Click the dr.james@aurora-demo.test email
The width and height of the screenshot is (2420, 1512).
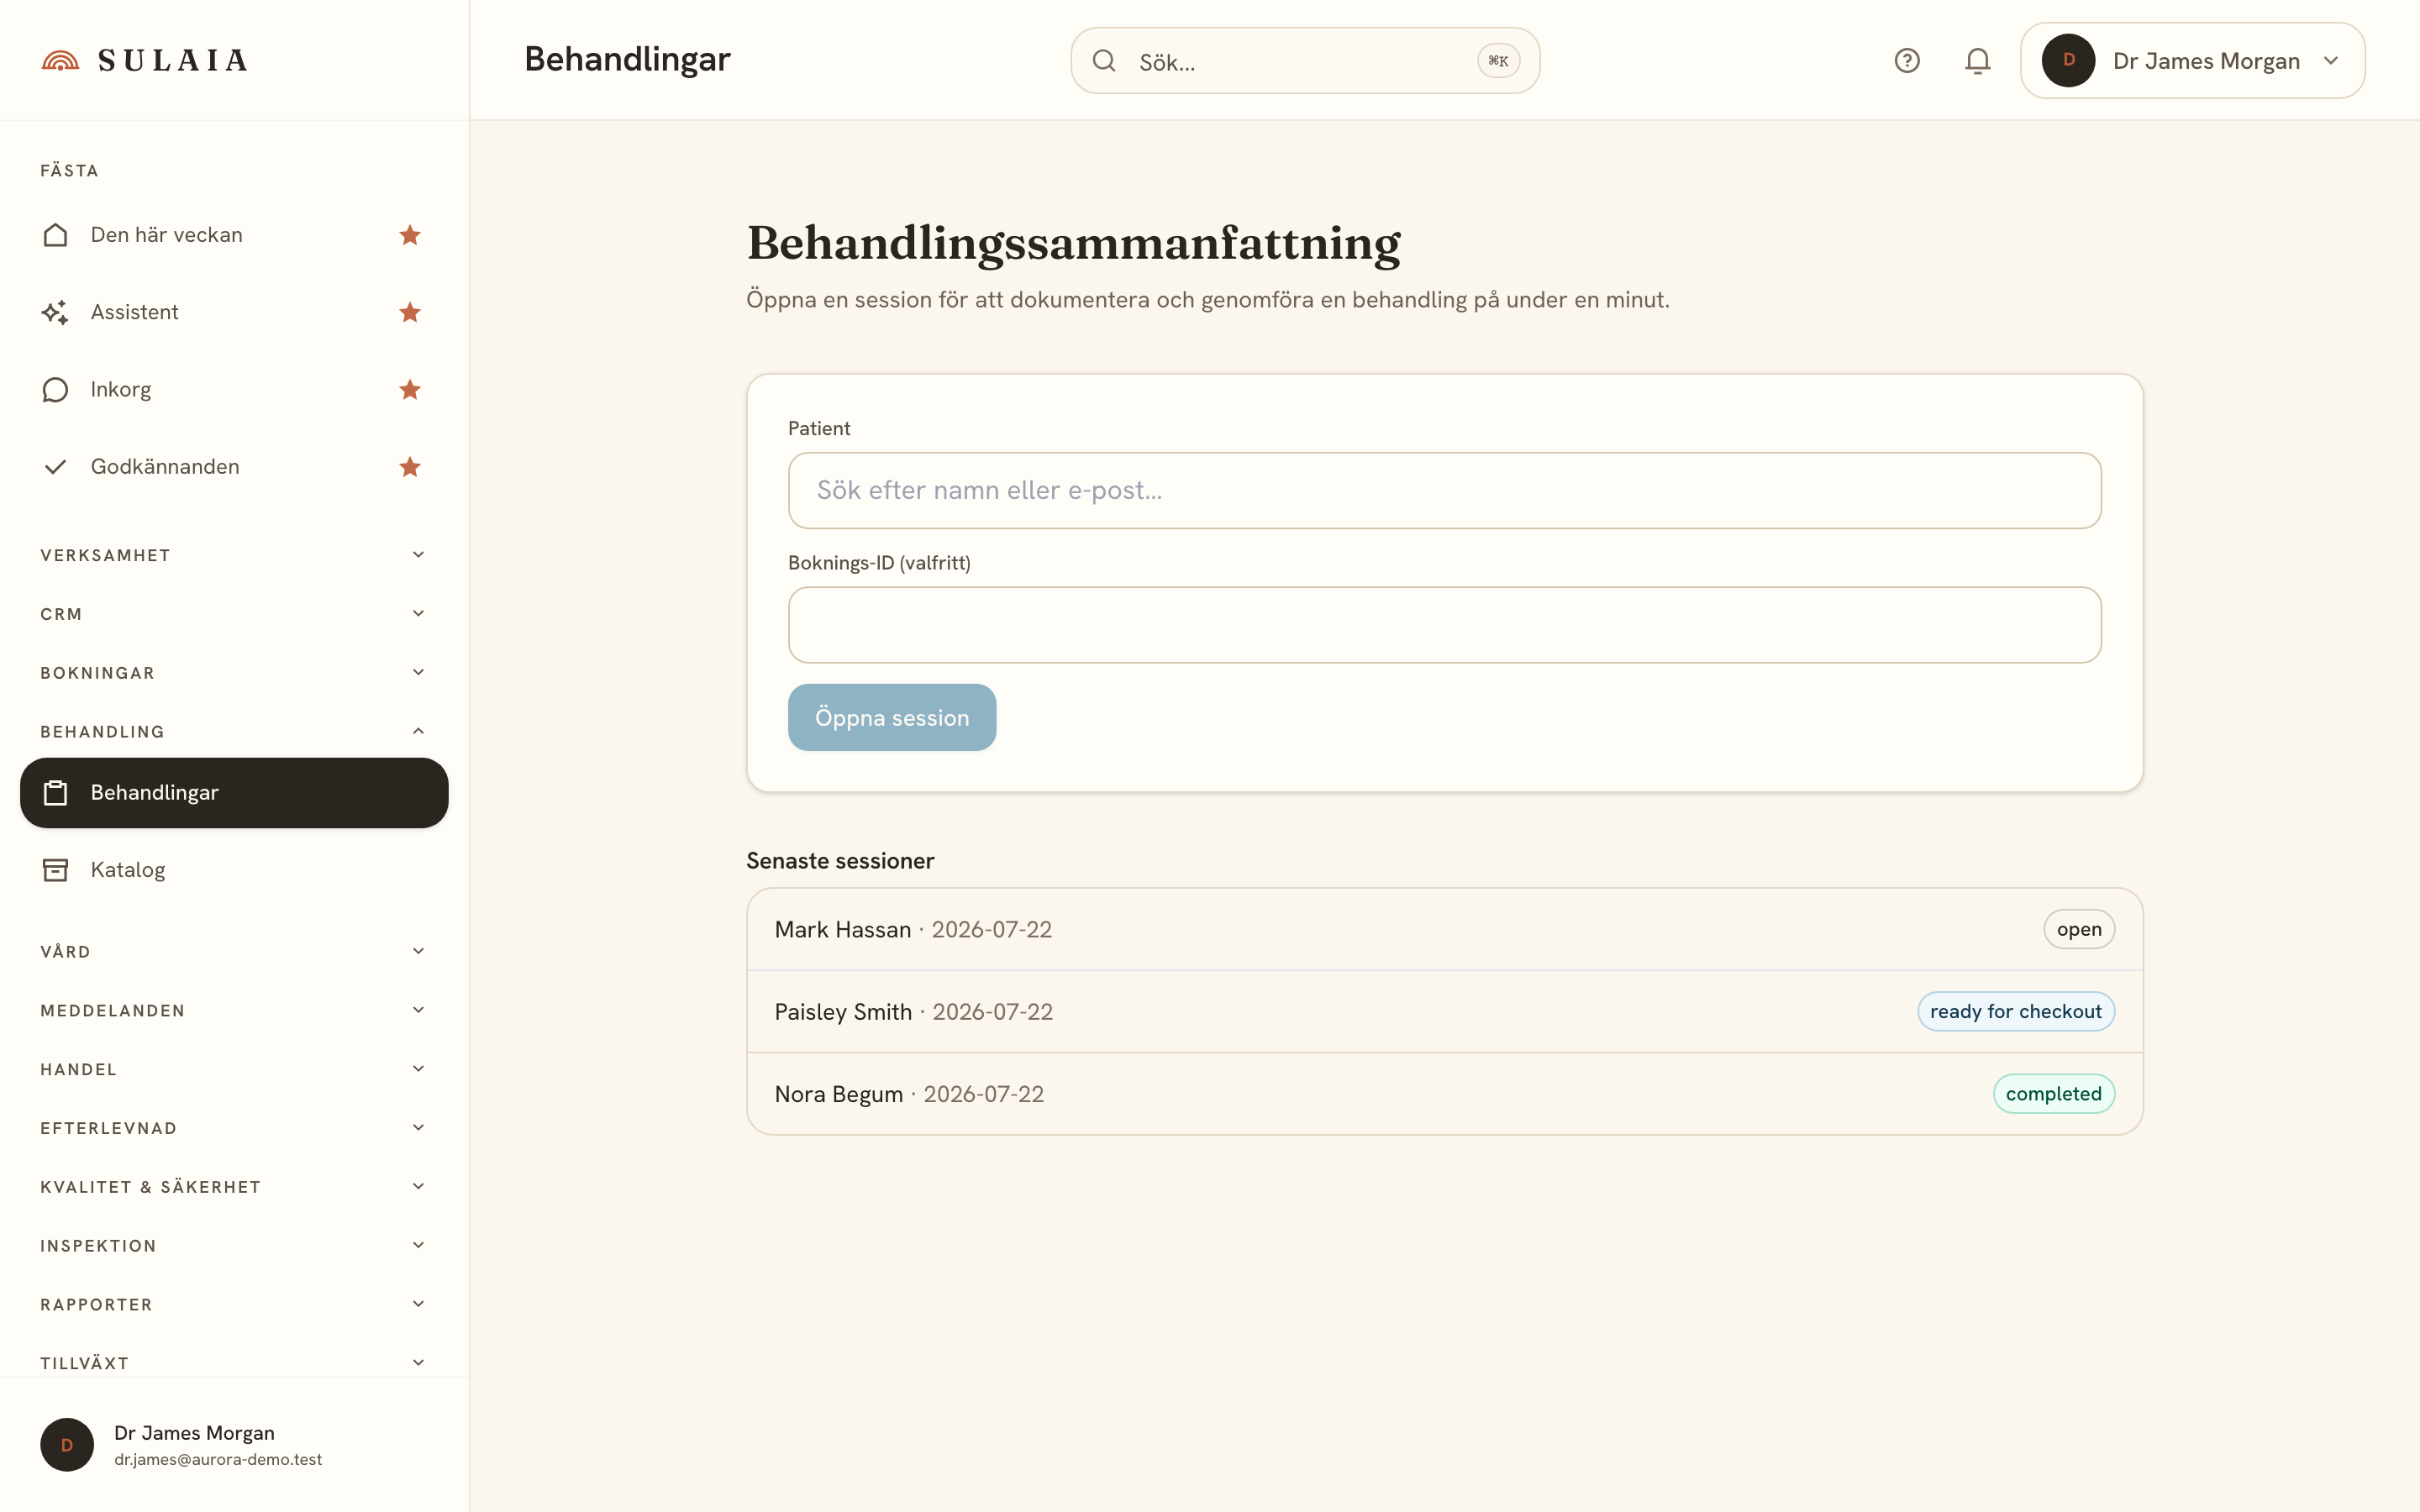(x=218, y=1460)
